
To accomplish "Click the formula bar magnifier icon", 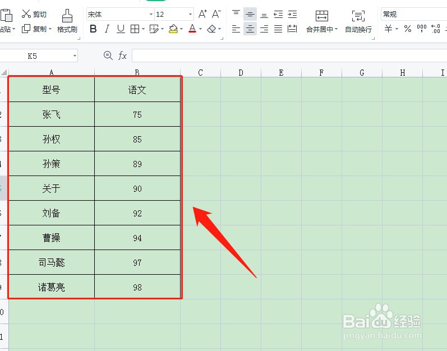I will coord(108,56).
